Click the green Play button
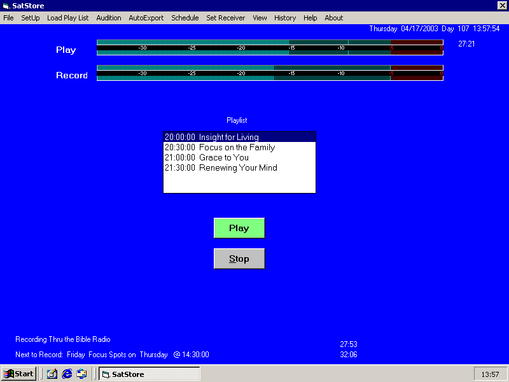The height and width of the screenshot is (382, 509). [x=239, y=228]
